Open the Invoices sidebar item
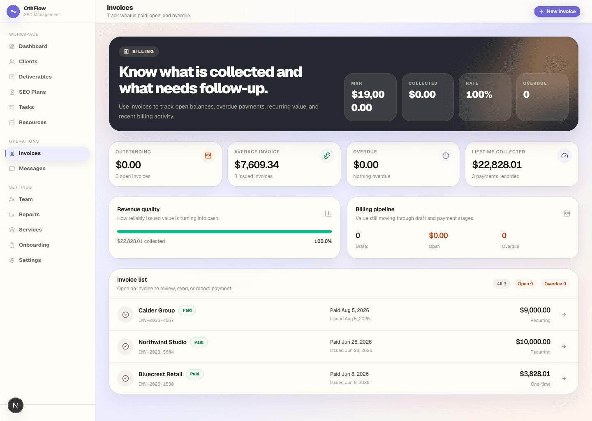592x421 pixels. tap(47, 153)
